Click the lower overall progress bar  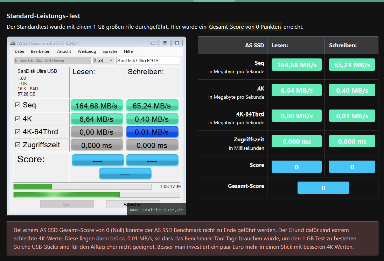[x=97, y=195]
